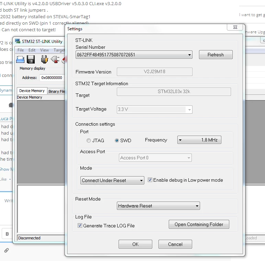This screenshot has height=261, width=265.
Task: Click the STM32 ST-LINK Utility title bar icon
Action: coord(18,41)
